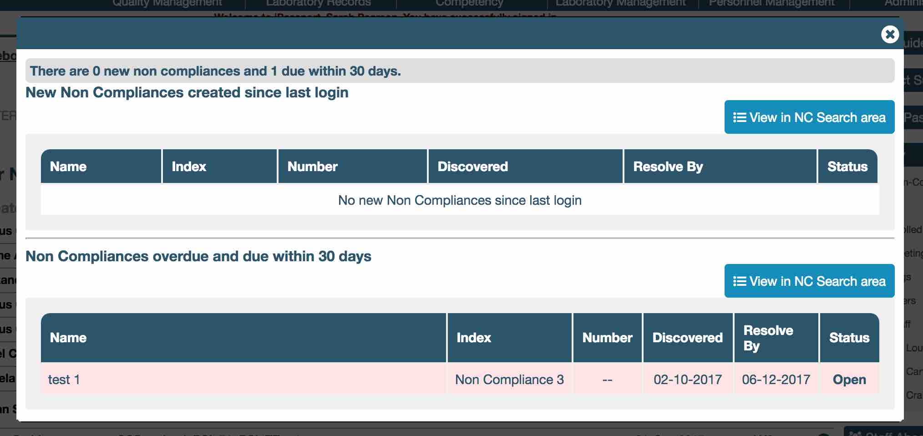This screenshot has width=923, height=436.
Task: Click Name header in new non compliances table
Action: coord(101,166)
